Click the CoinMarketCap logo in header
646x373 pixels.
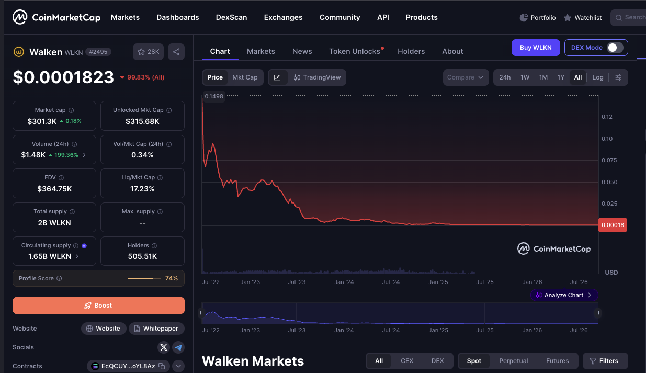[56, 17]
